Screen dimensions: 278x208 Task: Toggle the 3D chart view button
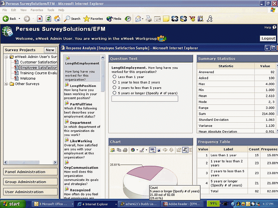(x=153, y=150)
